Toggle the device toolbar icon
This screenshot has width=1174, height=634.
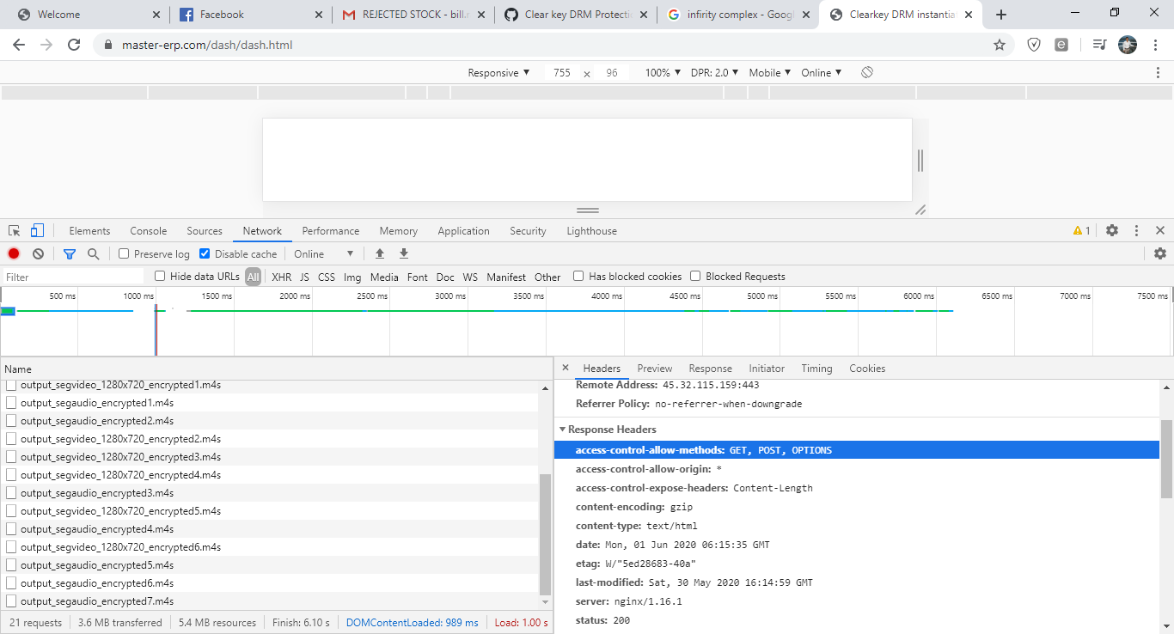coord(36,230)
